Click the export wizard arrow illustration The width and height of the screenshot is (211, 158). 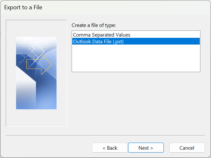36,73
